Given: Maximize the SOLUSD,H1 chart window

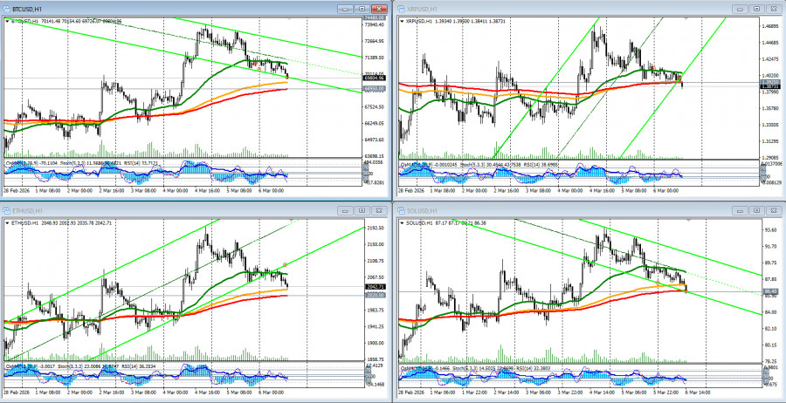Looking at the screenshot, I should [x=755, y=210].
